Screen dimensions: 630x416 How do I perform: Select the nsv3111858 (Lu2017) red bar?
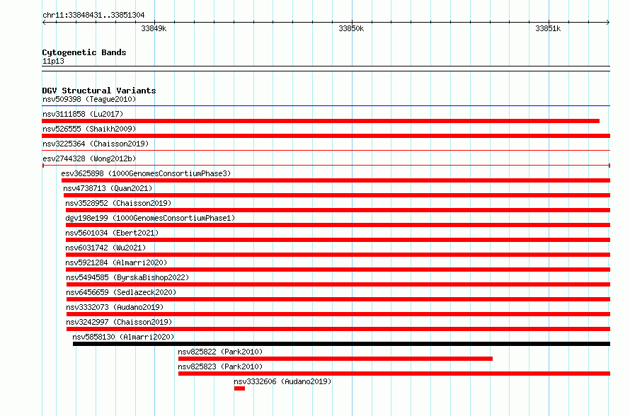click(x=321, y=121)
